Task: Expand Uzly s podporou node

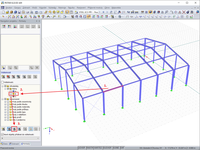Action: click(x=5, y=120)
